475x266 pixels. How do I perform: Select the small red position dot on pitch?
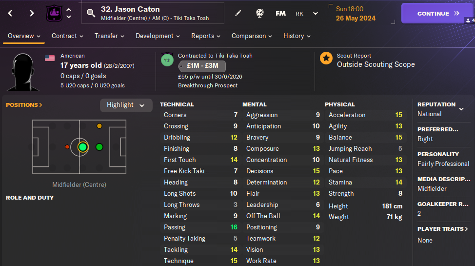point(67,147)
